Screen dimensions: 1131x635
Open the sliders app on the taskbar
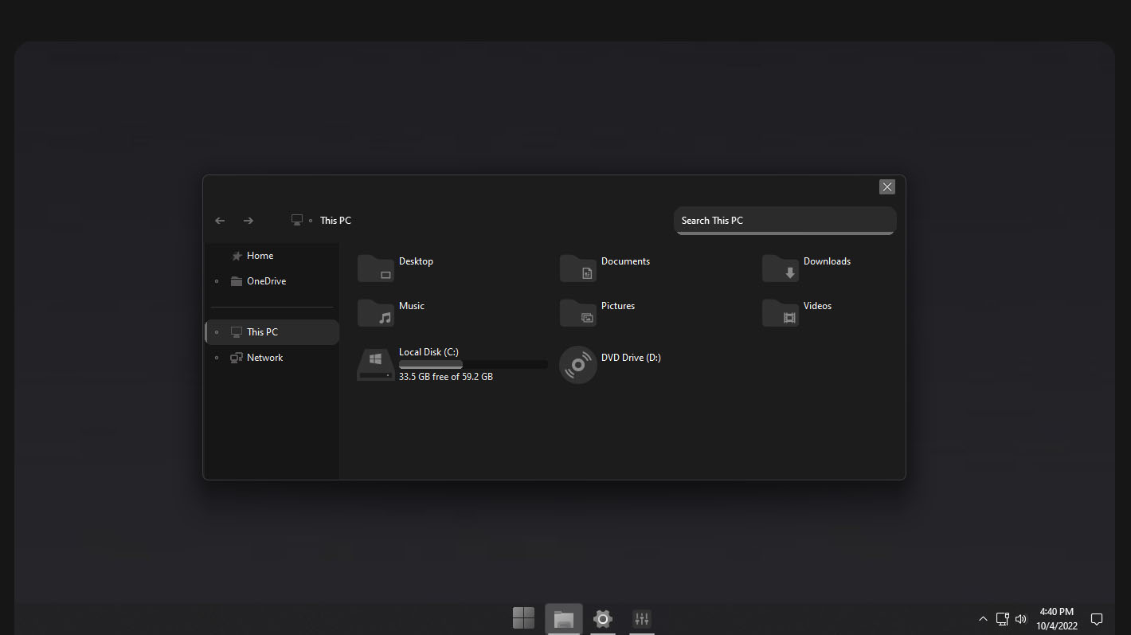coord(642,619)
